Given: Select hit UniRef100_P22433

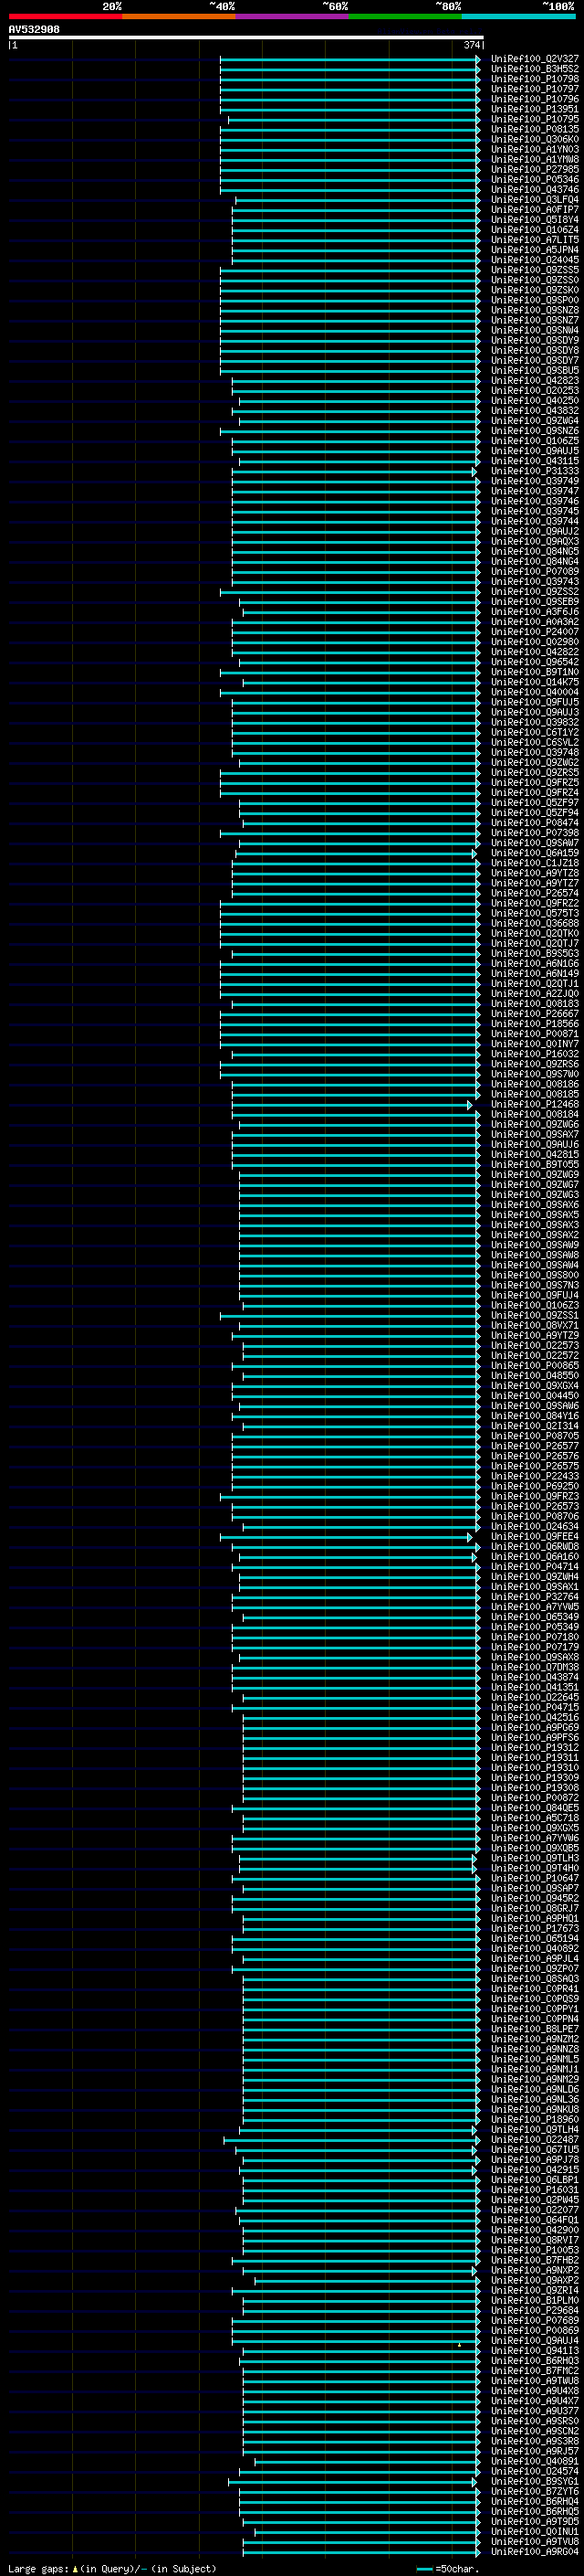Looking at the screenshot, I should 534,1476.
